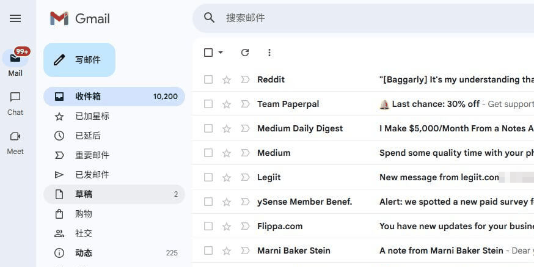Open the 已加星标 starred folder

click(114, 117)
